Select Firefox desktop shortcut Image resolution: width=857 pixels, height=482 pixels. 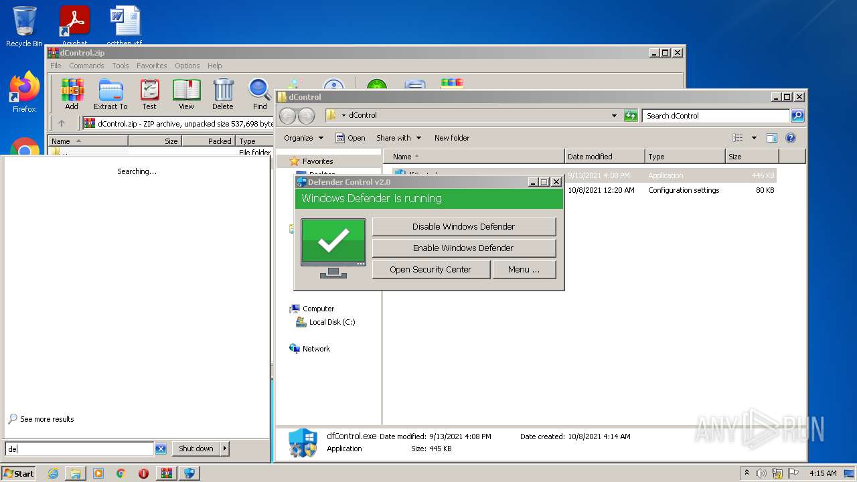[24, 92]
